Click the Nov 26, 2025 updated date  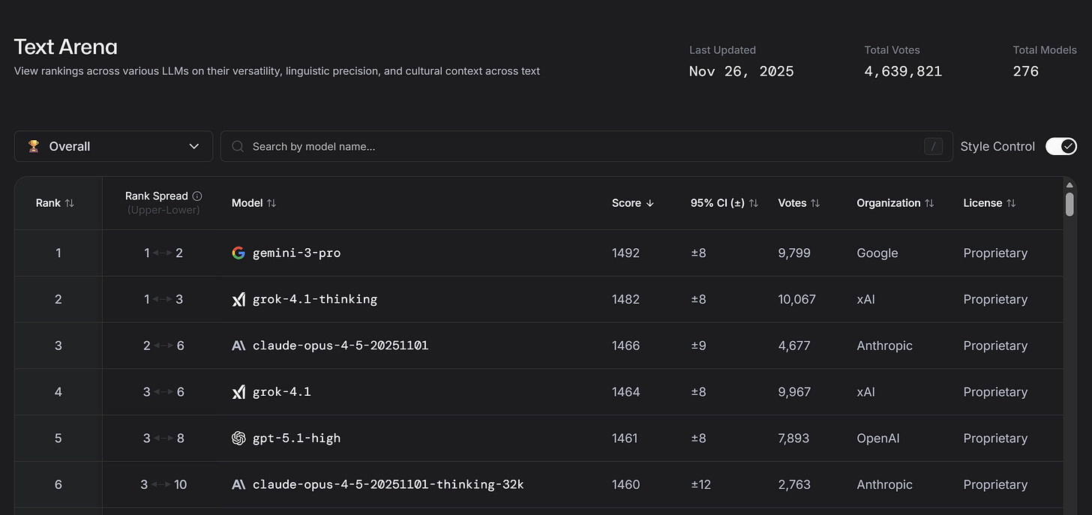[x=742, y=71]
